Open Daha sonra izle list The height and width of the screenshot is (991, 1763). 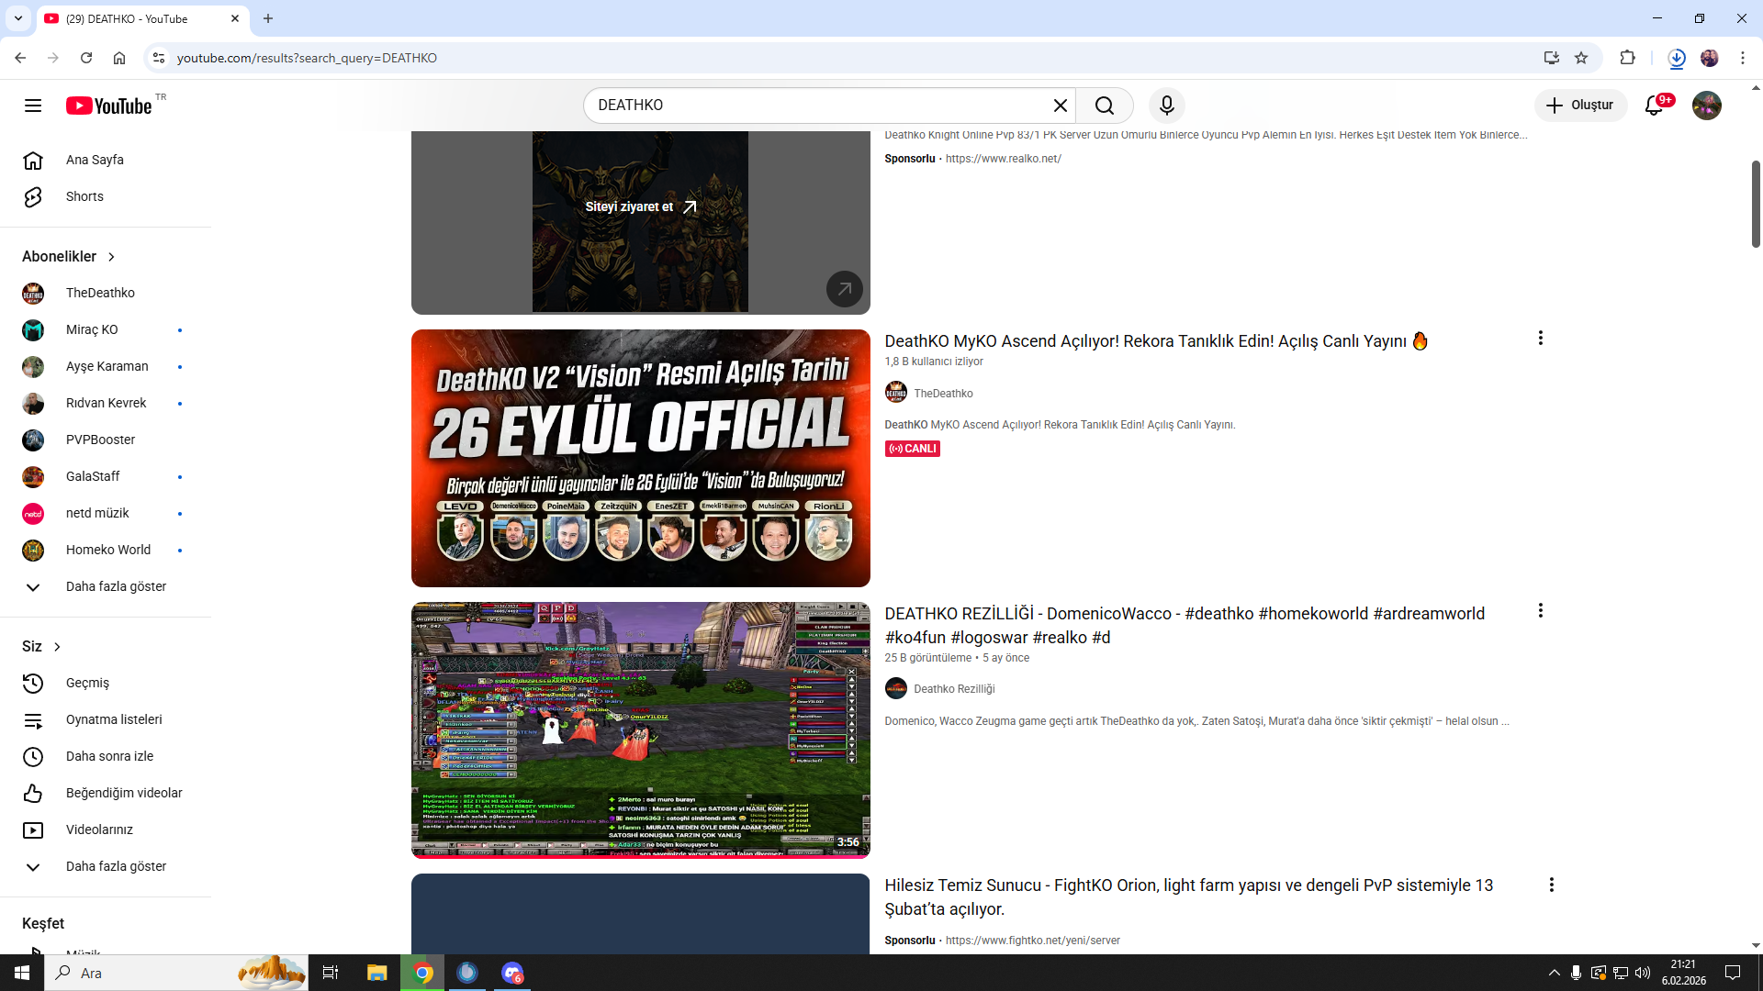click(x=106, y=756)
